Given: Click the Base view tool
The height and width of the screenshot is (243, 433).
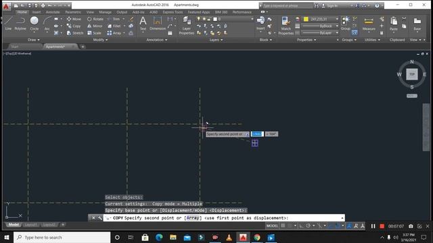Looking at the screenshot, I should pos(417,24).
